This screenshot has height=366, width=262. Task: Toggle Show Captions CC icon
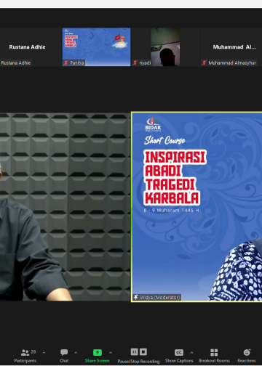pyautogui.click(x=179, y=352)
